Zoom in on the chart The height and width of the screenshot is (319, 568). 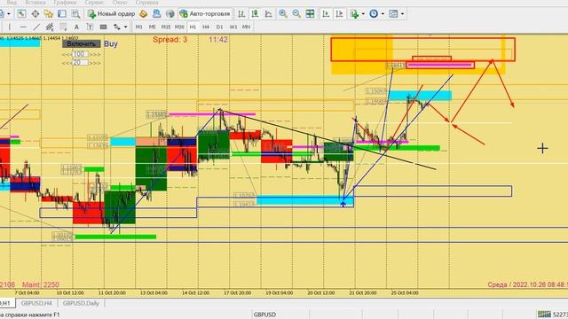[x=283, y=14]
